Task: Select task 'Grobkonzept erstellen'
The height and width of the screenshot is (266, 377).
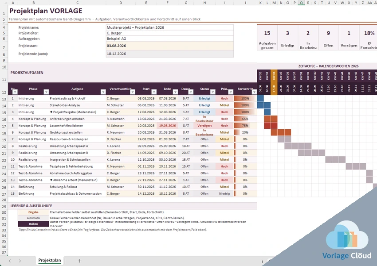Action: coord(78,132)
